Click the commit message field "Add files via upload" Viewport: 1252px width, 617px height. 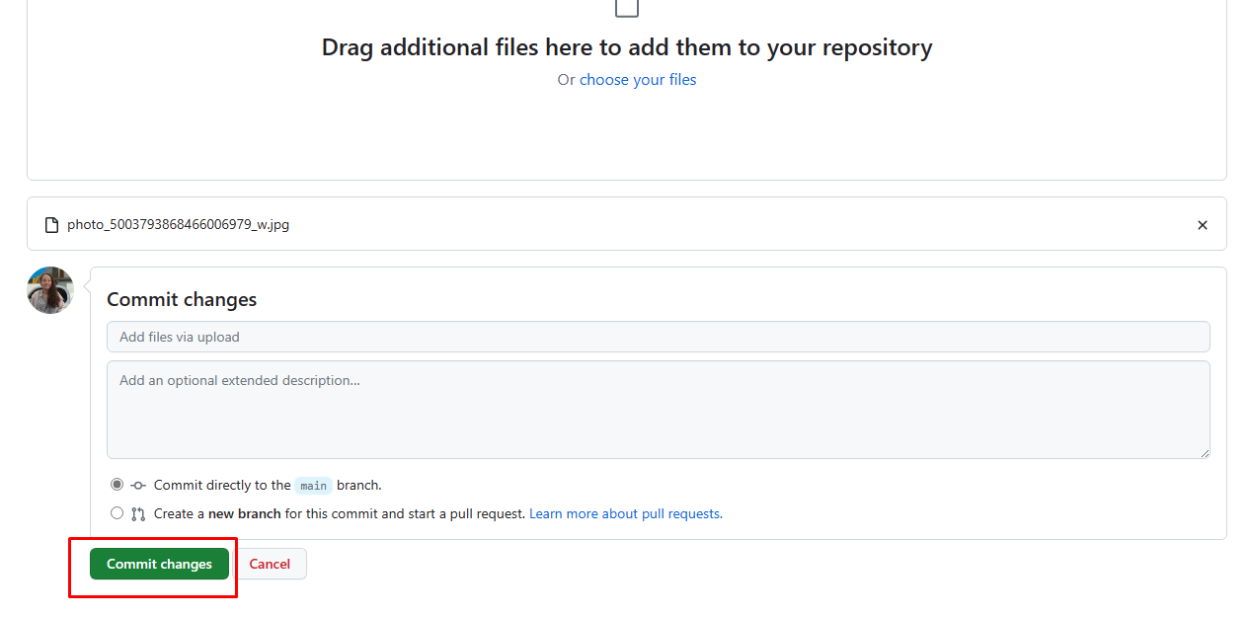tap(658, 336)
